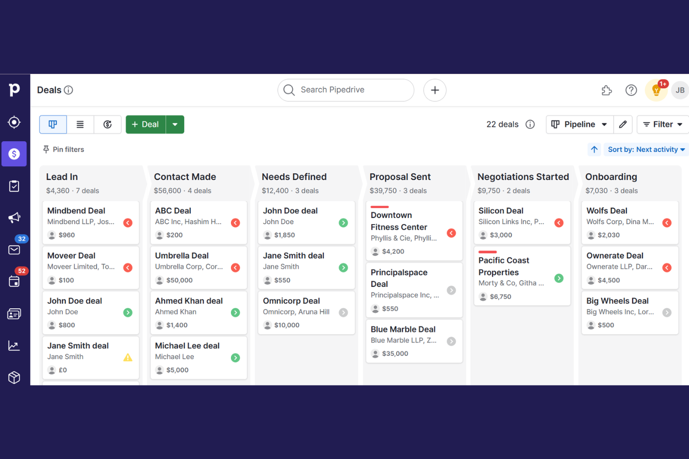Open the Leads section in the sidebar
The width and height of the screenshot is (689, 459).
14,122
